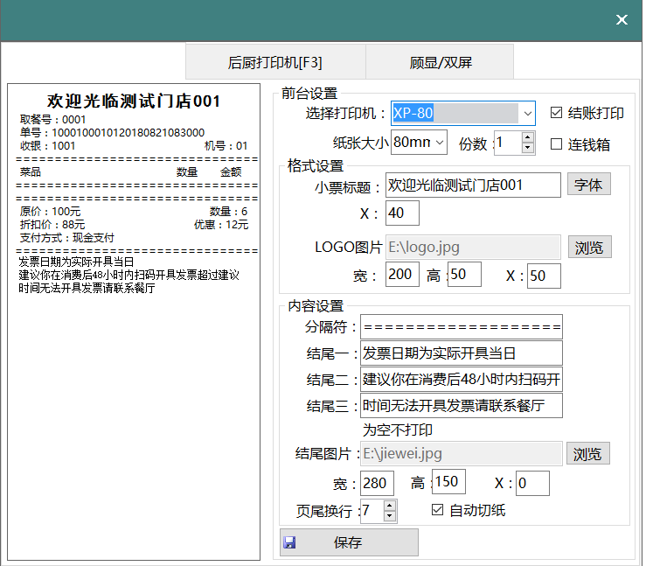
Task: Toggle the 结账打印 checkbox
Action: pyautogui.click(x=556, y=113)
